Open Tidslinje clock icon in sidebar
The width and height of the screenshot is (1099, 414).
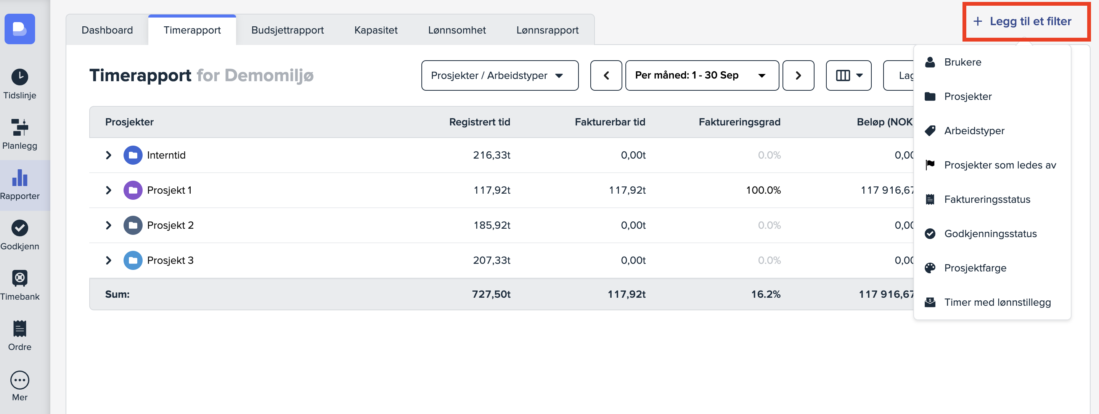click(19, 77)
